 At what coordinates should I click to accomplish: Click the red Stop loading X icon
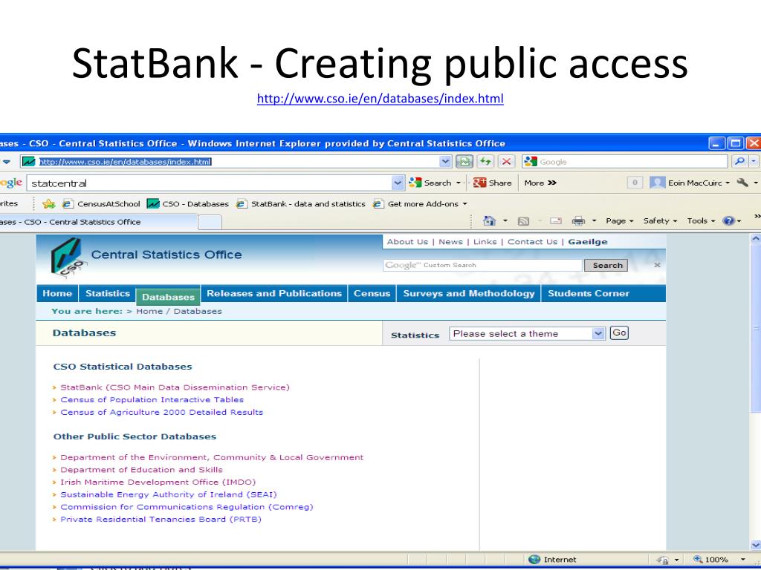(506, 162)
